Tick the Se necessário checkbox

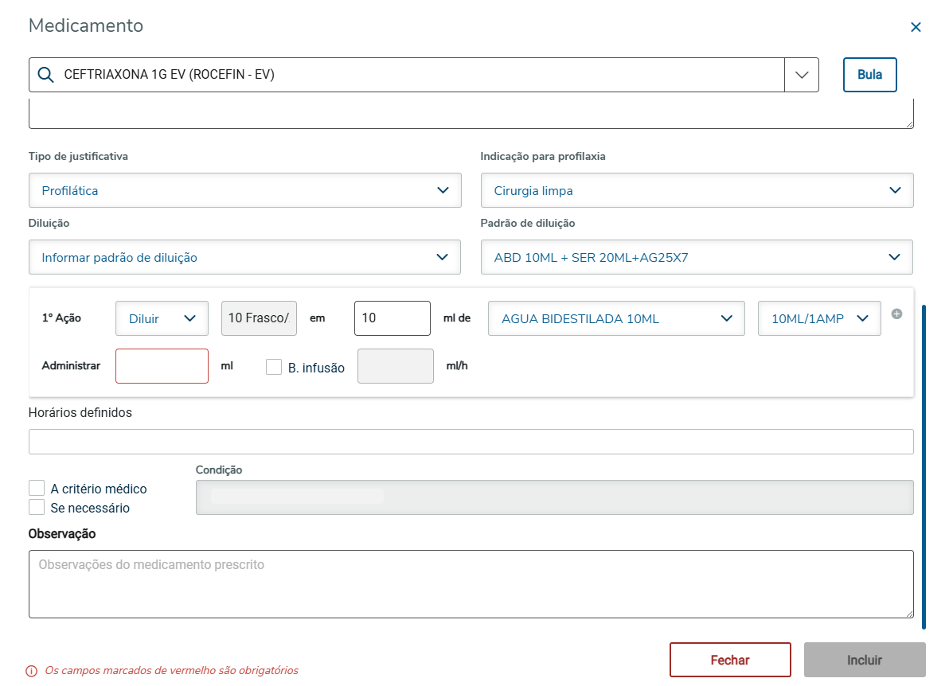pos(37,507)
